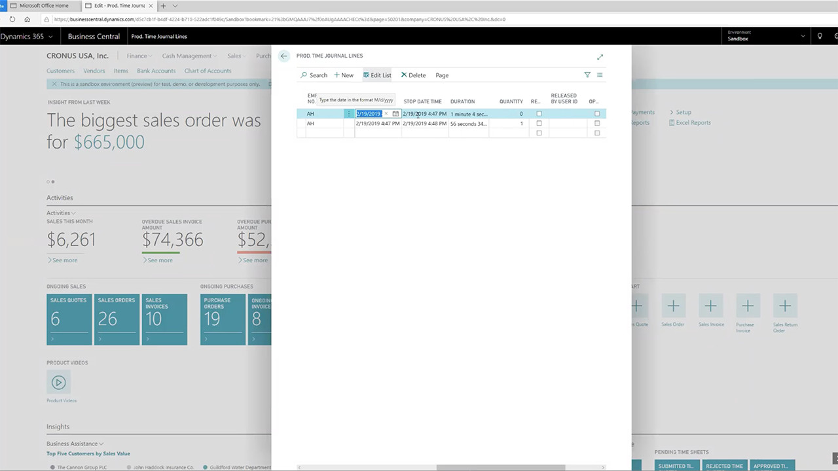Clear the start date field using its X icon

click(x=386, y=114)
